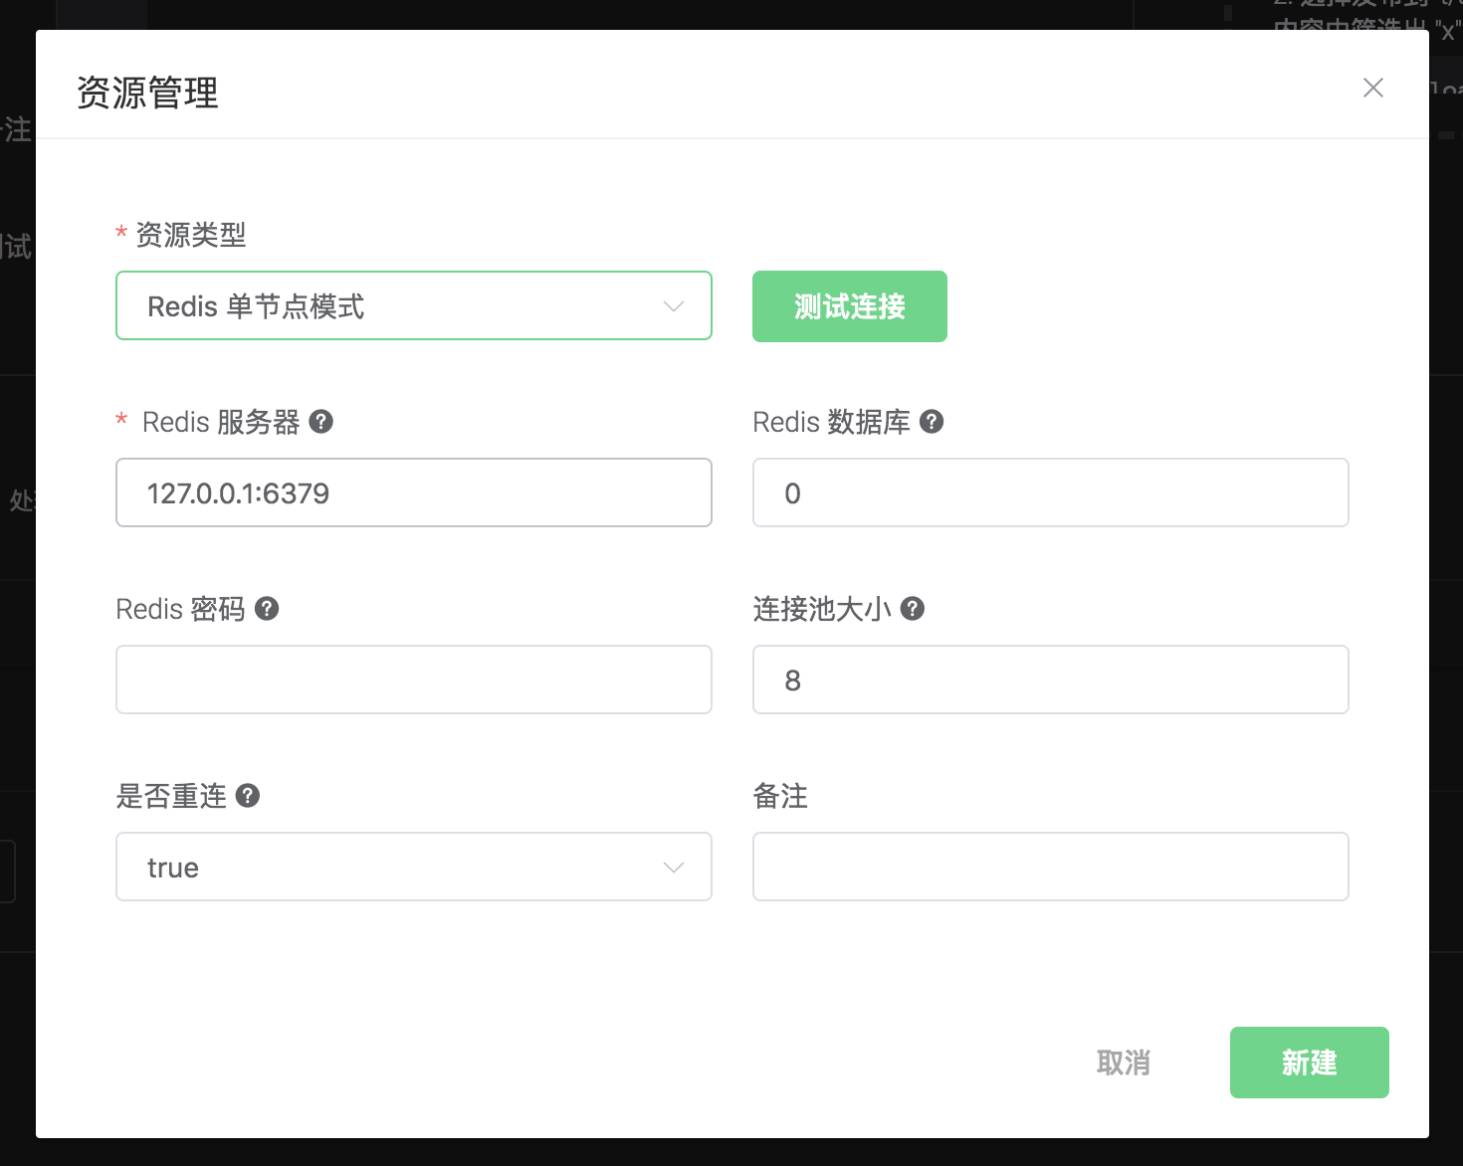Select the Redis 密码 input field

(414, 680)
